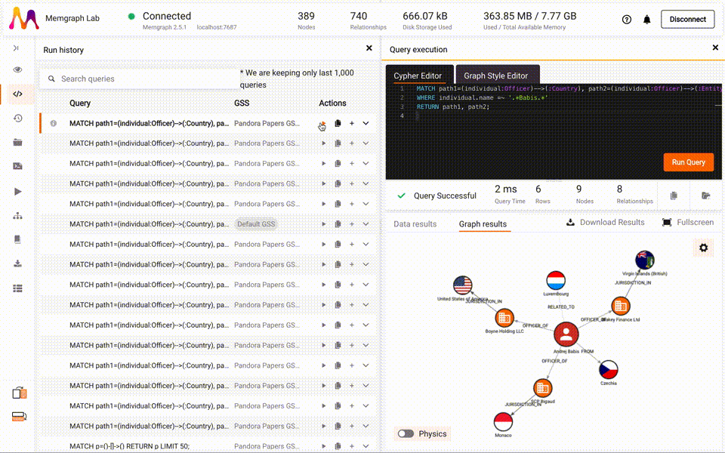
Task: Open the help question mark icon
Action: [x=627, y=20]
